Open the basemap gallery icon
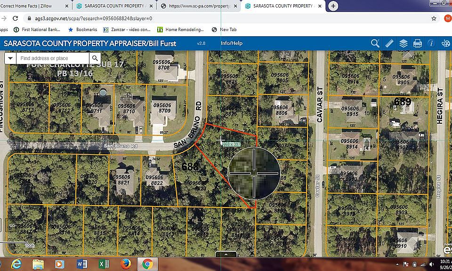The height and width of the screenshot is (271, 452). (445, 43)
